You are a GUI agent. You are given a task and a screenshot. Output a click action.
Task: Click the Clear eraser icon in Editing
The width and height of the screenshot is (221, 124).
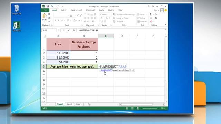(x=151, y=21)
